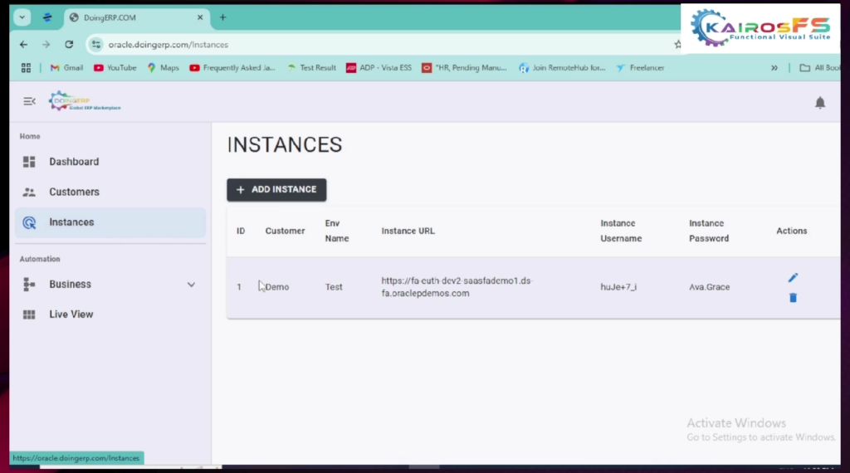This screenshot has height=473, width=850.
Task: Open Dashboard in the sidebar
Action: (x=73, y=162)
